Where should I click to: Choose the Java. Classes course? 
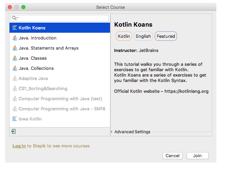pyautogui.click(x=60, y=58)
